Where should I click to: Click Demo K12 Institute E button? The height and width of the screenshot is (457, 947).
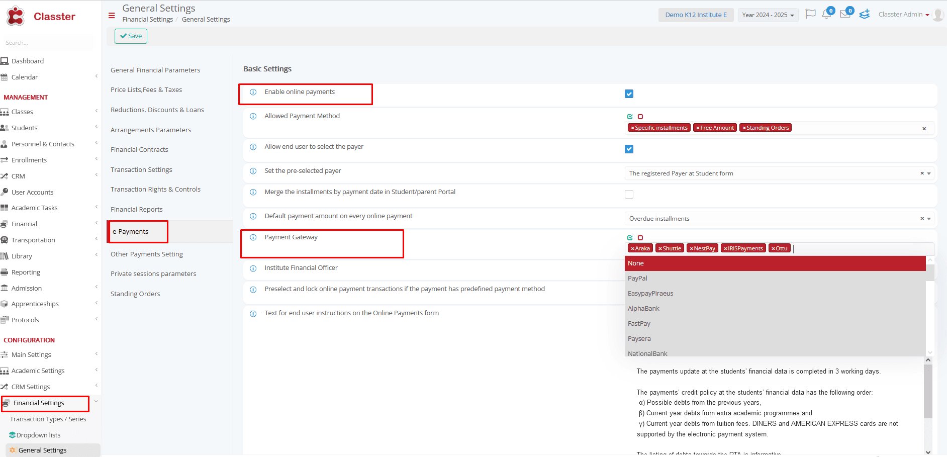click(x=696, y=15)
